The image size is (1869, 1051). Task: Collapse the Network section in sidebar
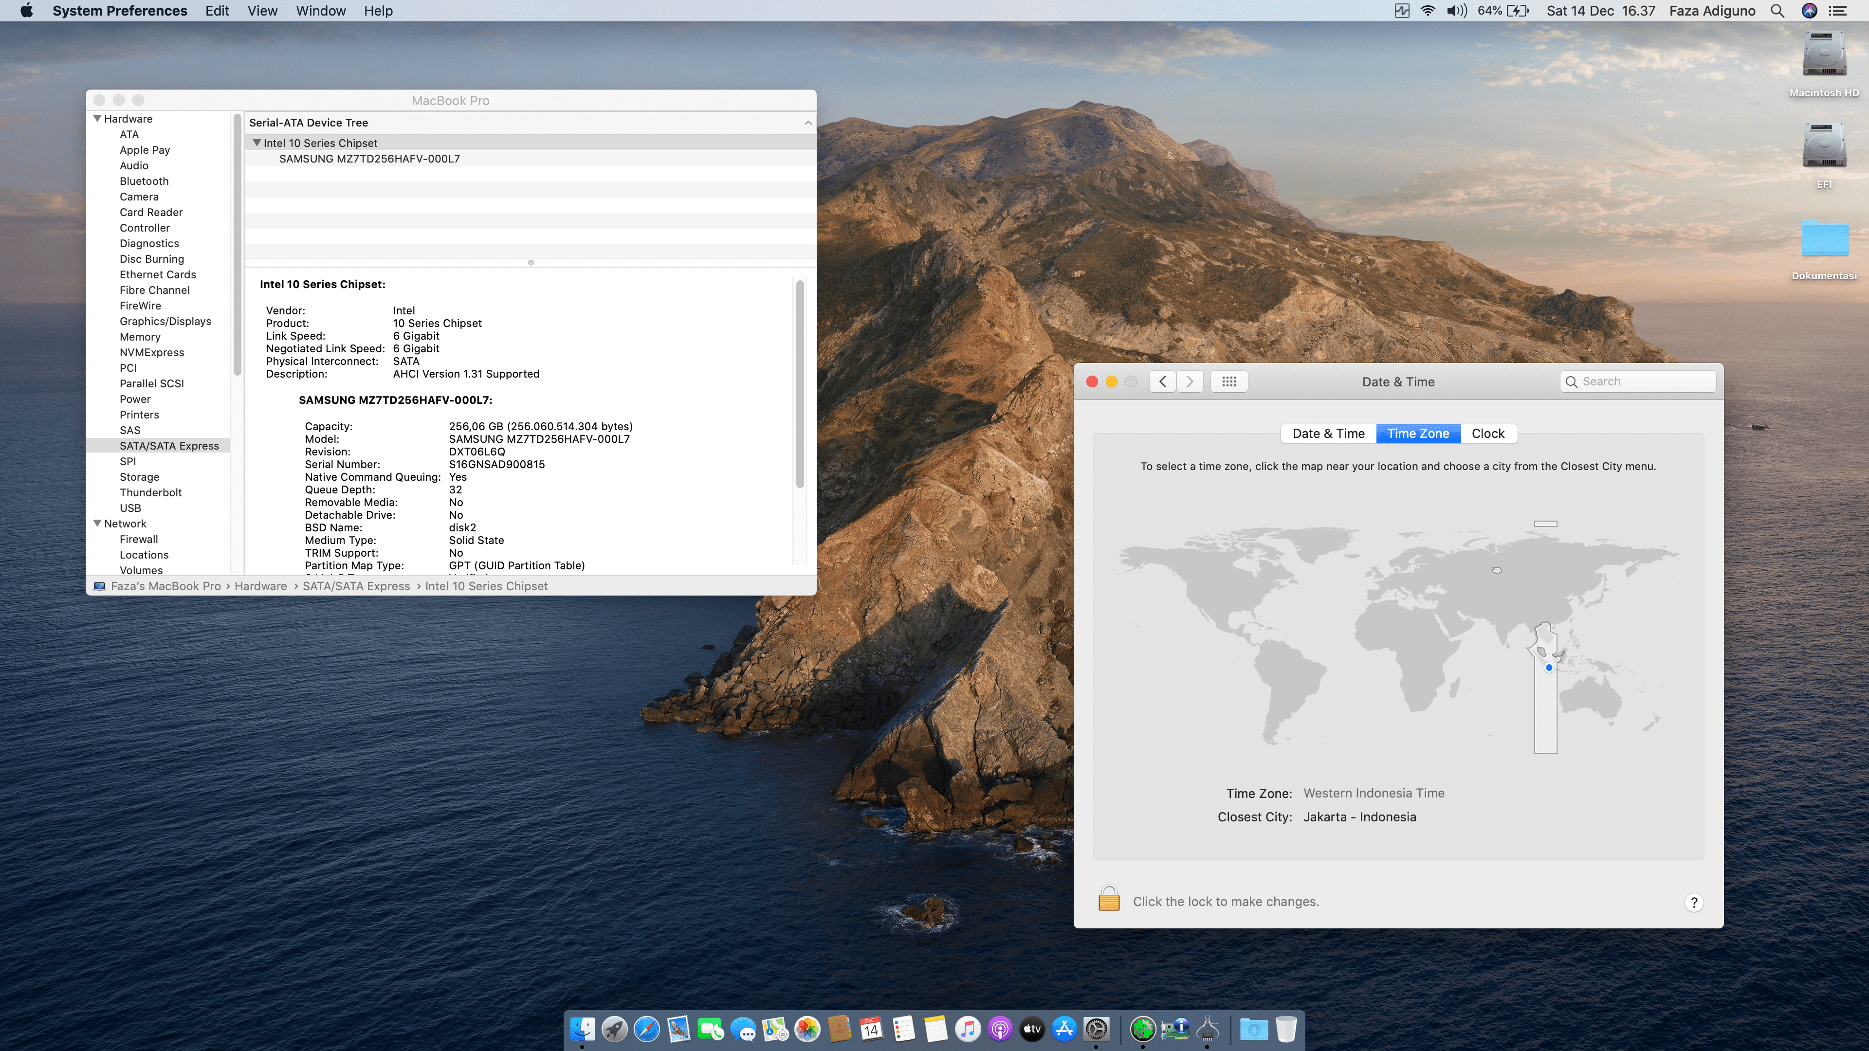pyautogui.click(x=97, y=523)
